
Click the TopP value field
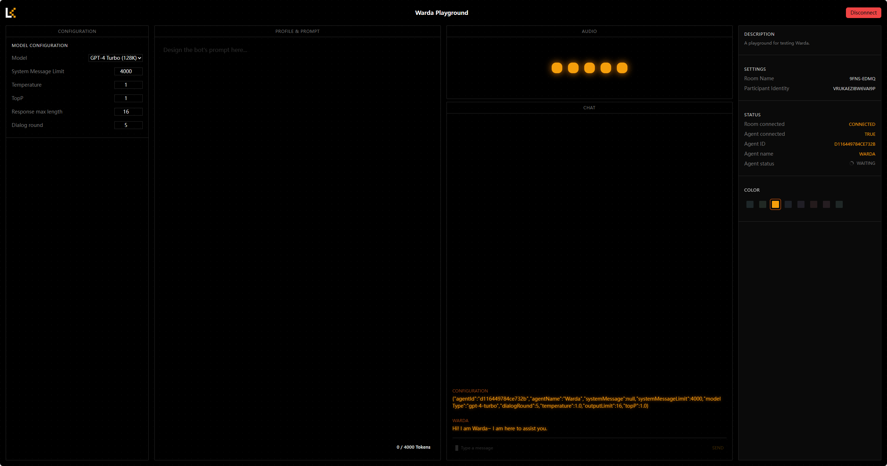pyautogui.click(x=128, y=98)
